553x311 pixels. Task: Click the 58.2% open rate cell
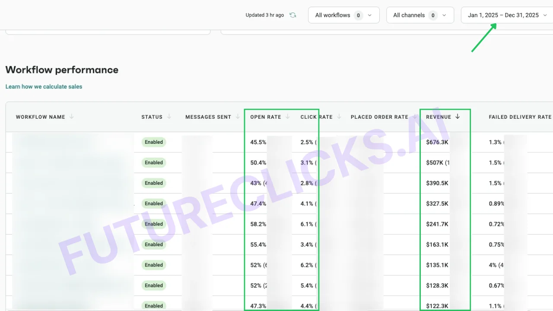258,224
